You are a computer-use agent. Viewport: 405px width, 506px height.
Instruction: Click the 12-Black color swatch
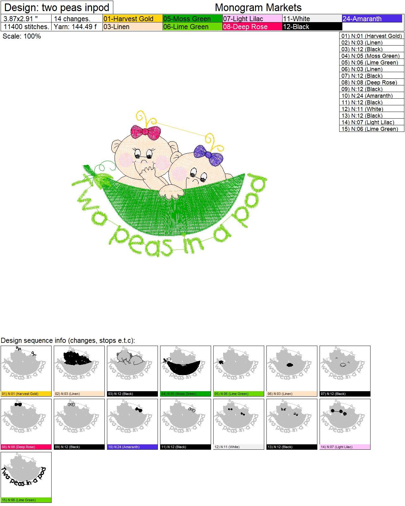click(x=312, y=27)
